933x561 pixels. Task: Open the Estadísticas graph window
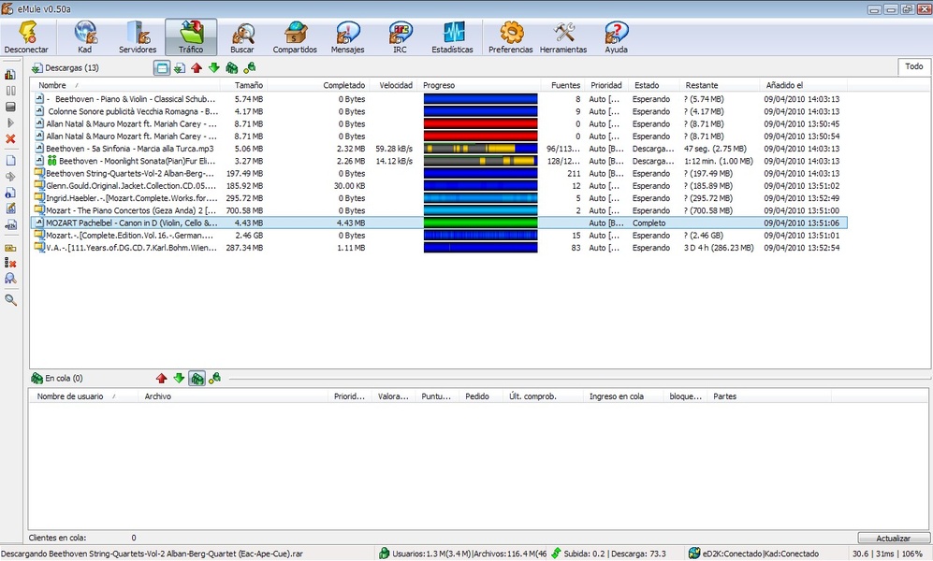point(452,37)
